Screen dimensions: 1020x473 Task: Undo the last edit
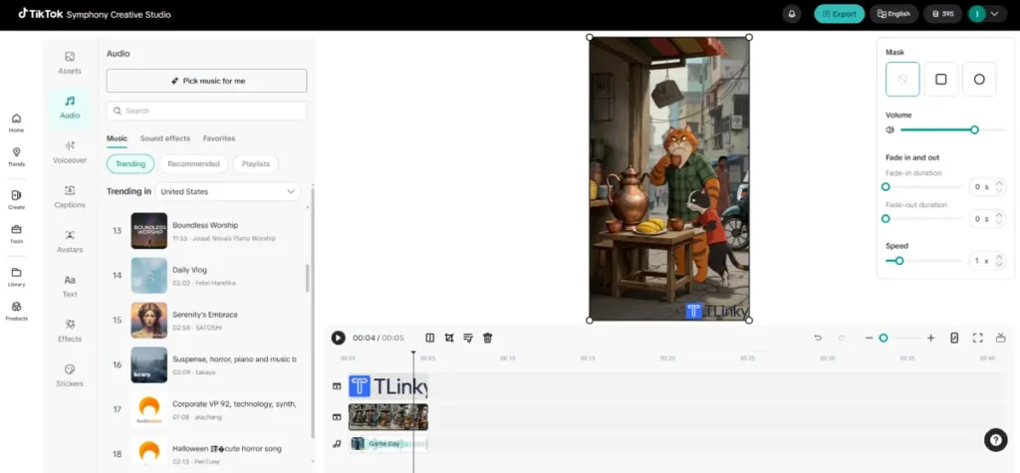pos(819,338)
